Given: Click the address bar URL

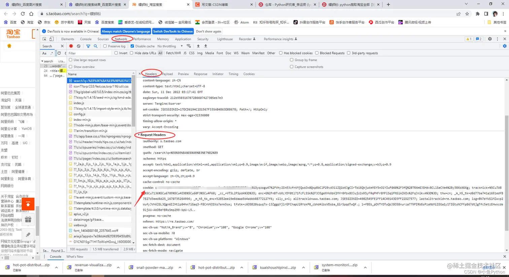Looking at the screenshot, I should [73, 14].
